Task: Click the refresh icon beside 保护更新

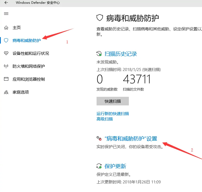Action: point(99,166)
